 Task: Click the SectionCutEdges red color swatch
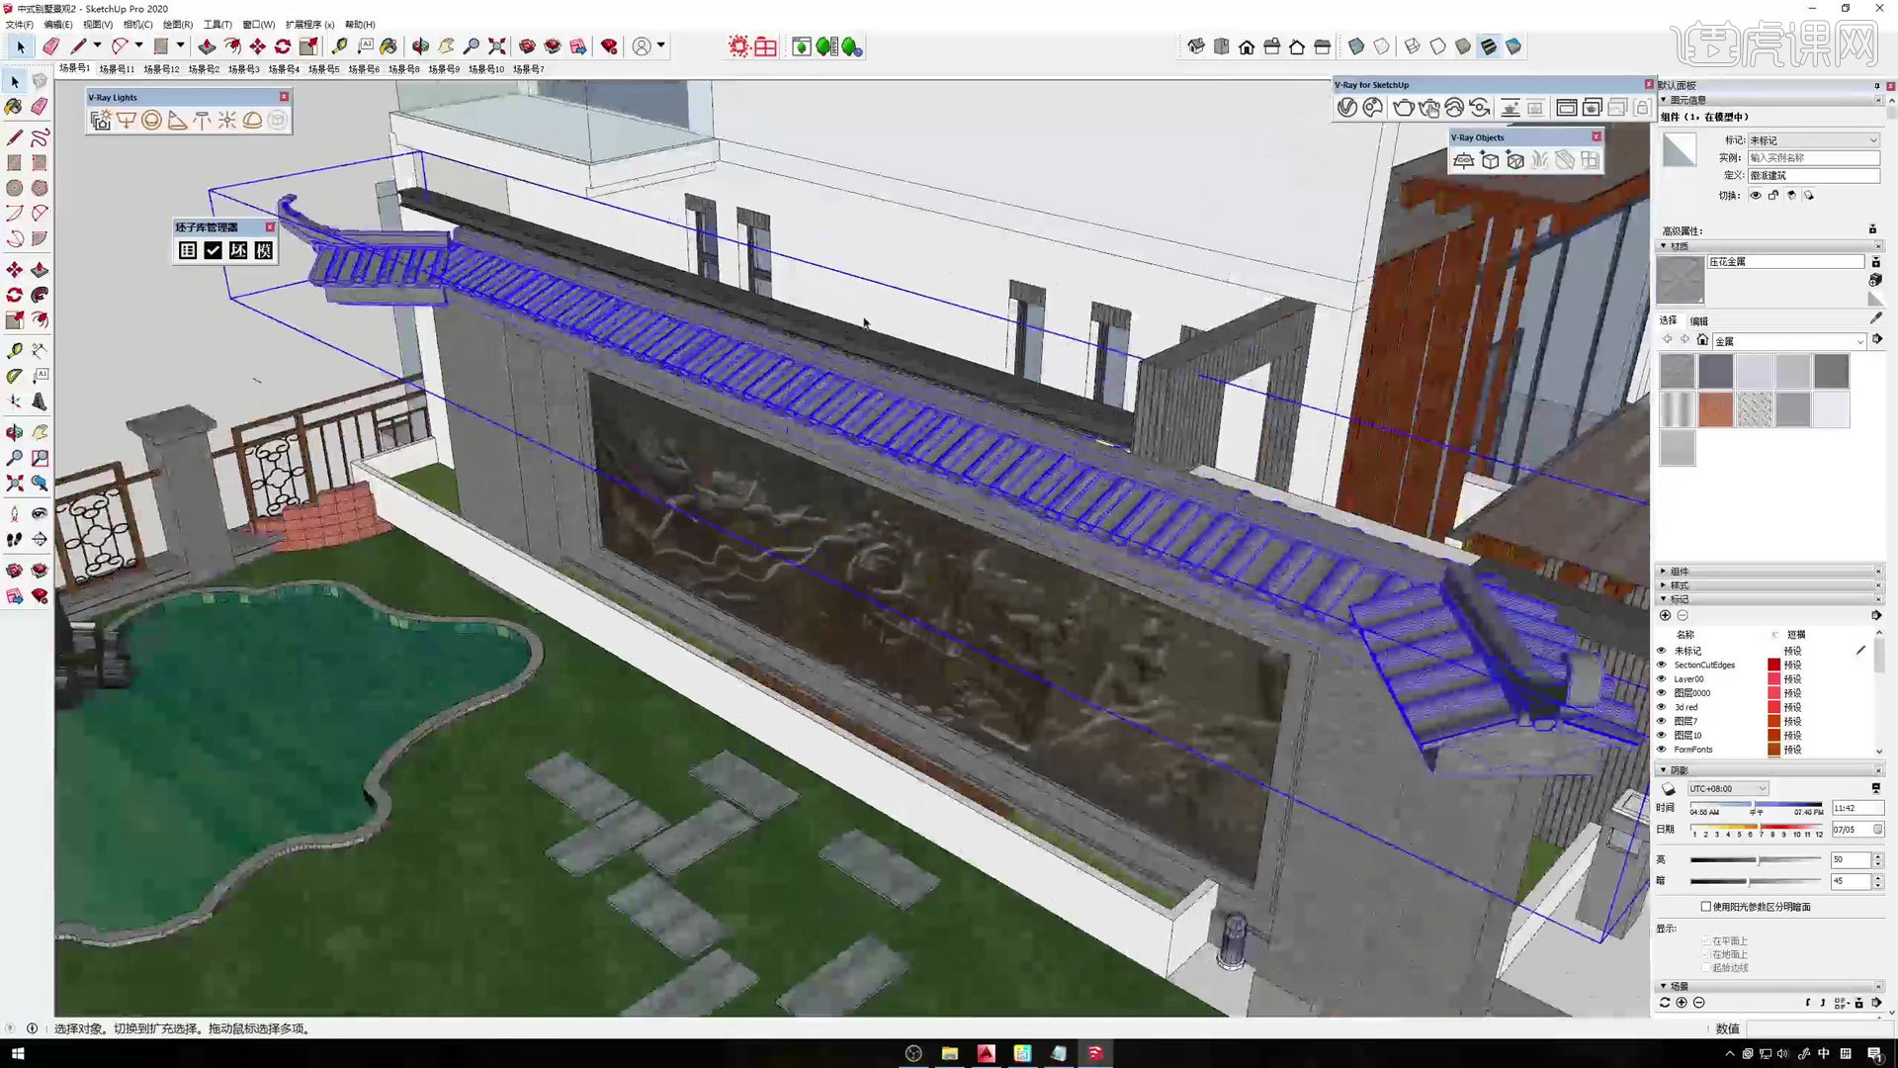pyautogui.click(x=1774, y=665)
